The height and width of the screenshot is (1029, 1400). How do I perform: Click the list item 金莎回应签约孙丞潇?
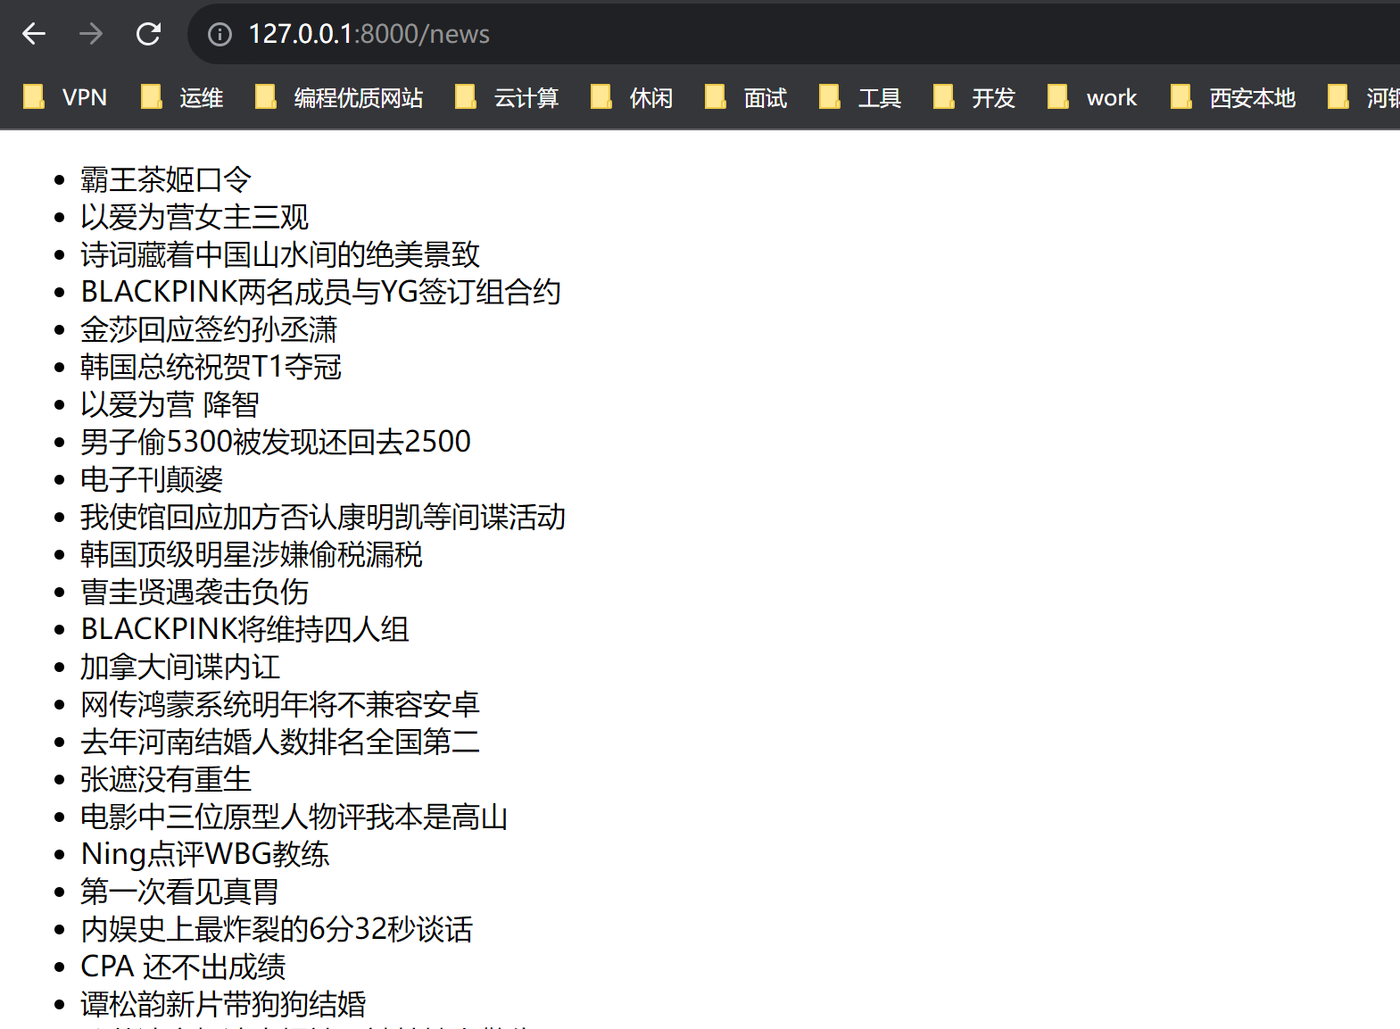[x=209, y=329]
